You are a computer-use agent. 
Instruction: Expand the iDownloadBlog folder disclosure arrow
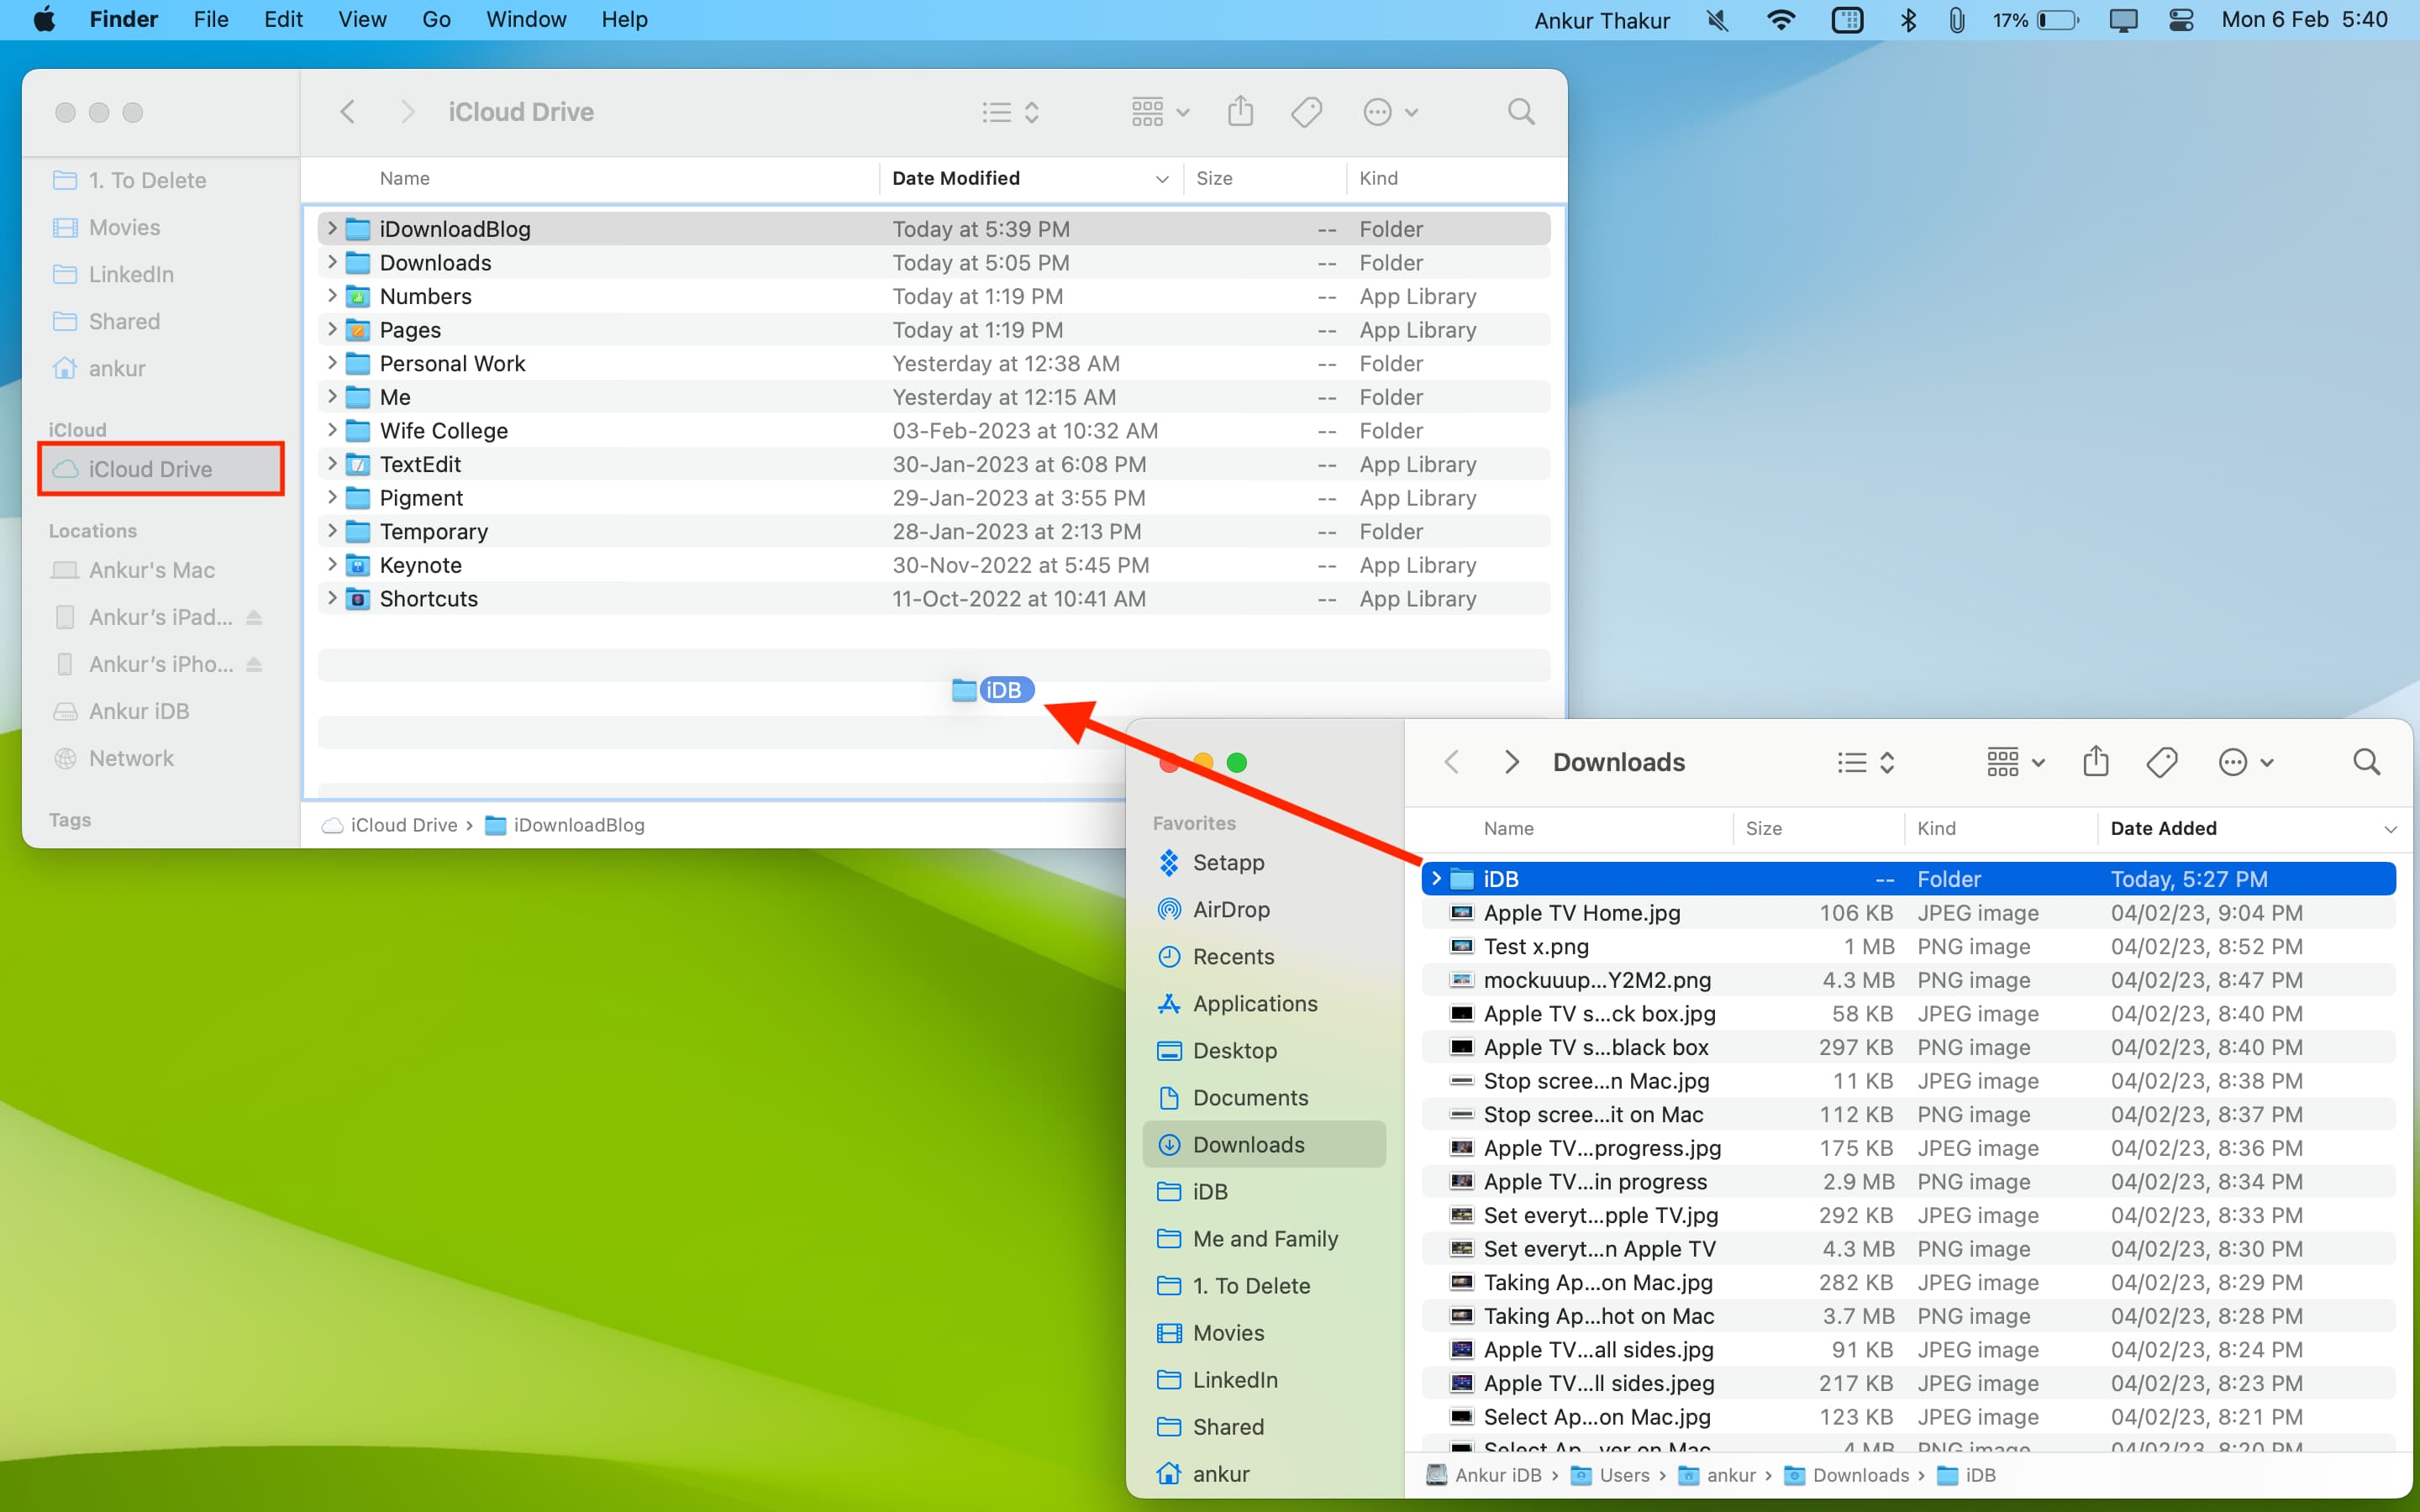tap(332, 228)
